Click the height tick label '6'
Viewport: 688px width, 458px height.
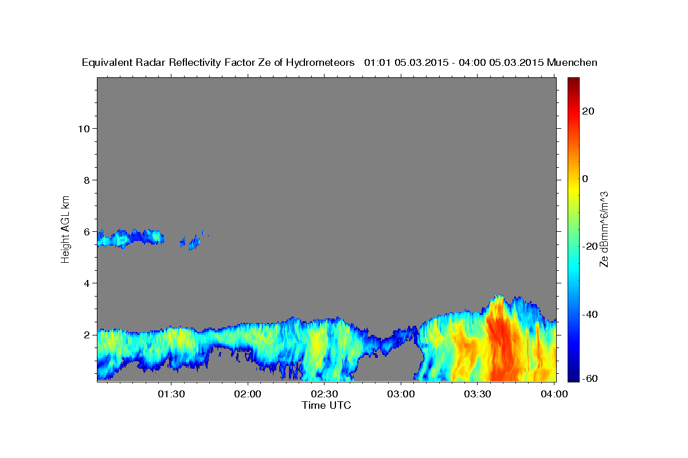[x=86, y=231]
